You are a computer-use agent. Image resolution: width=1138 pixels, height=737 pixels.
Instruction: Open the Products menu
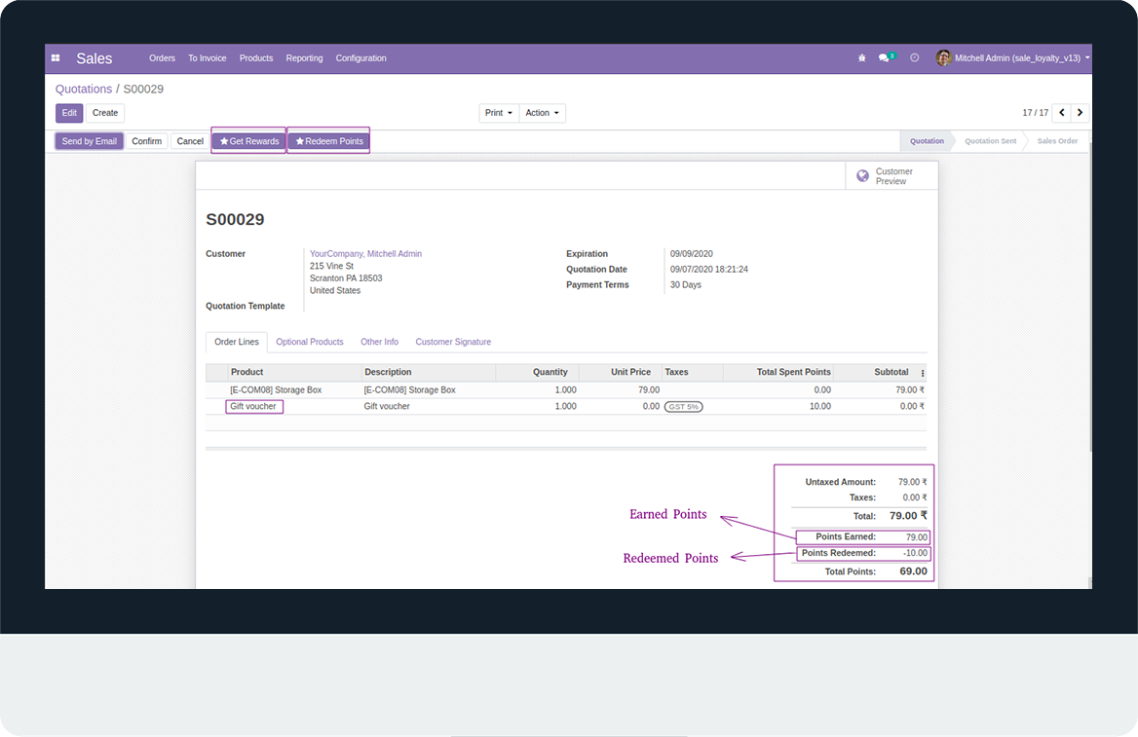click(x=256, y=58)
